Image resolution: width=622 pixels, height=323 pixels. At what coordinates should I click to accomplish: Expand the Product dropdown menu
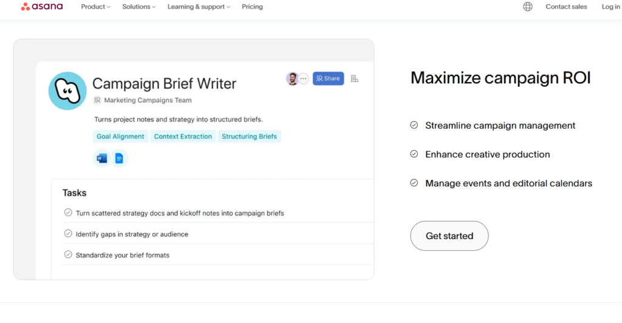coord(95,7)
